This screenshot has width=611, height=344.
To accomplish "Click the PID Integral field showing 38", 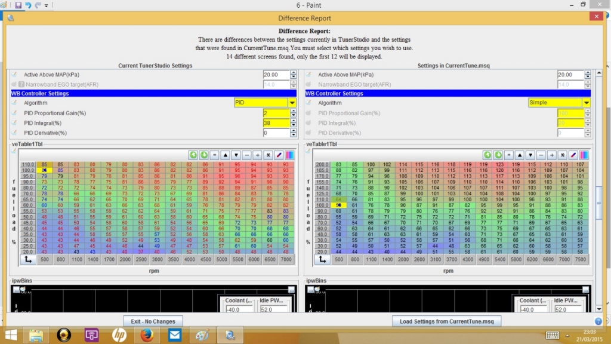I will [x=276, y=123].
